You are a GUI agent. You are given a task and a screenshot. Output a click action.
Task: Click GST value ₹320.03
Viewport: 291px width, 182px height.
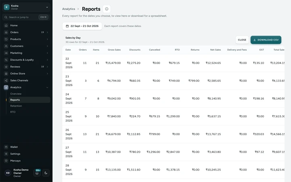click(x=258, y=134)
